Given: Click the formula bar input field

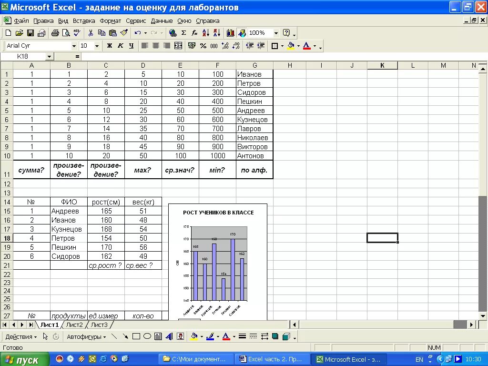Looking at the screenshot, I should click(x=284, y=56).
